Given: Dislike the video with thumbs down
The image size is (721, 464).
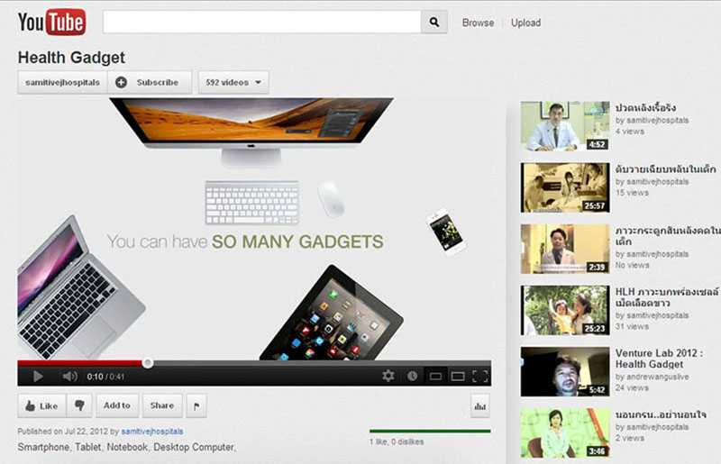Looking at the screenshot, I should [x=79, y=405].
